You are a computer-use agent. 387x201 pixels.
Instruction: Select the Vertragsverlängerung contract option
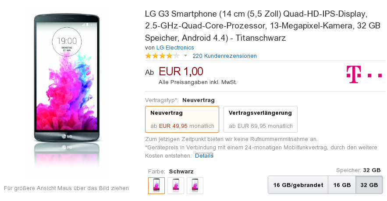click(260, 120)
